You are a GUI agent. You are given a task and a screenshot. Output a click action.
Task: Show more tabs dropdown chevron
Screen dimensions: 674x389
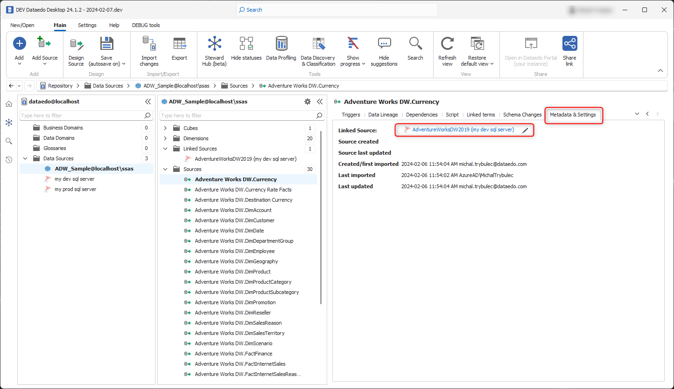tap(637, 114)
